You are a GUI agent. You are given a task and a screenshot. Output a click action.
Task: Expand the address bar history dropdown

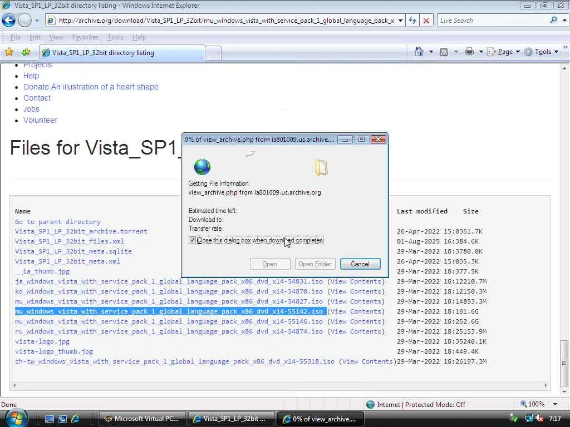[x=400, y=21]
